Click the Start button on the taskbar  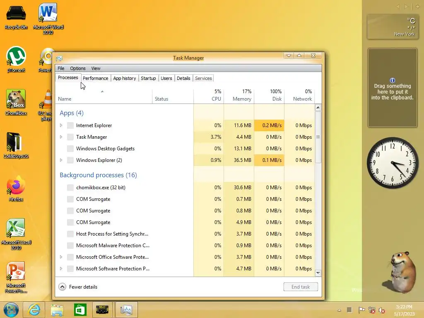click(11, 310)
